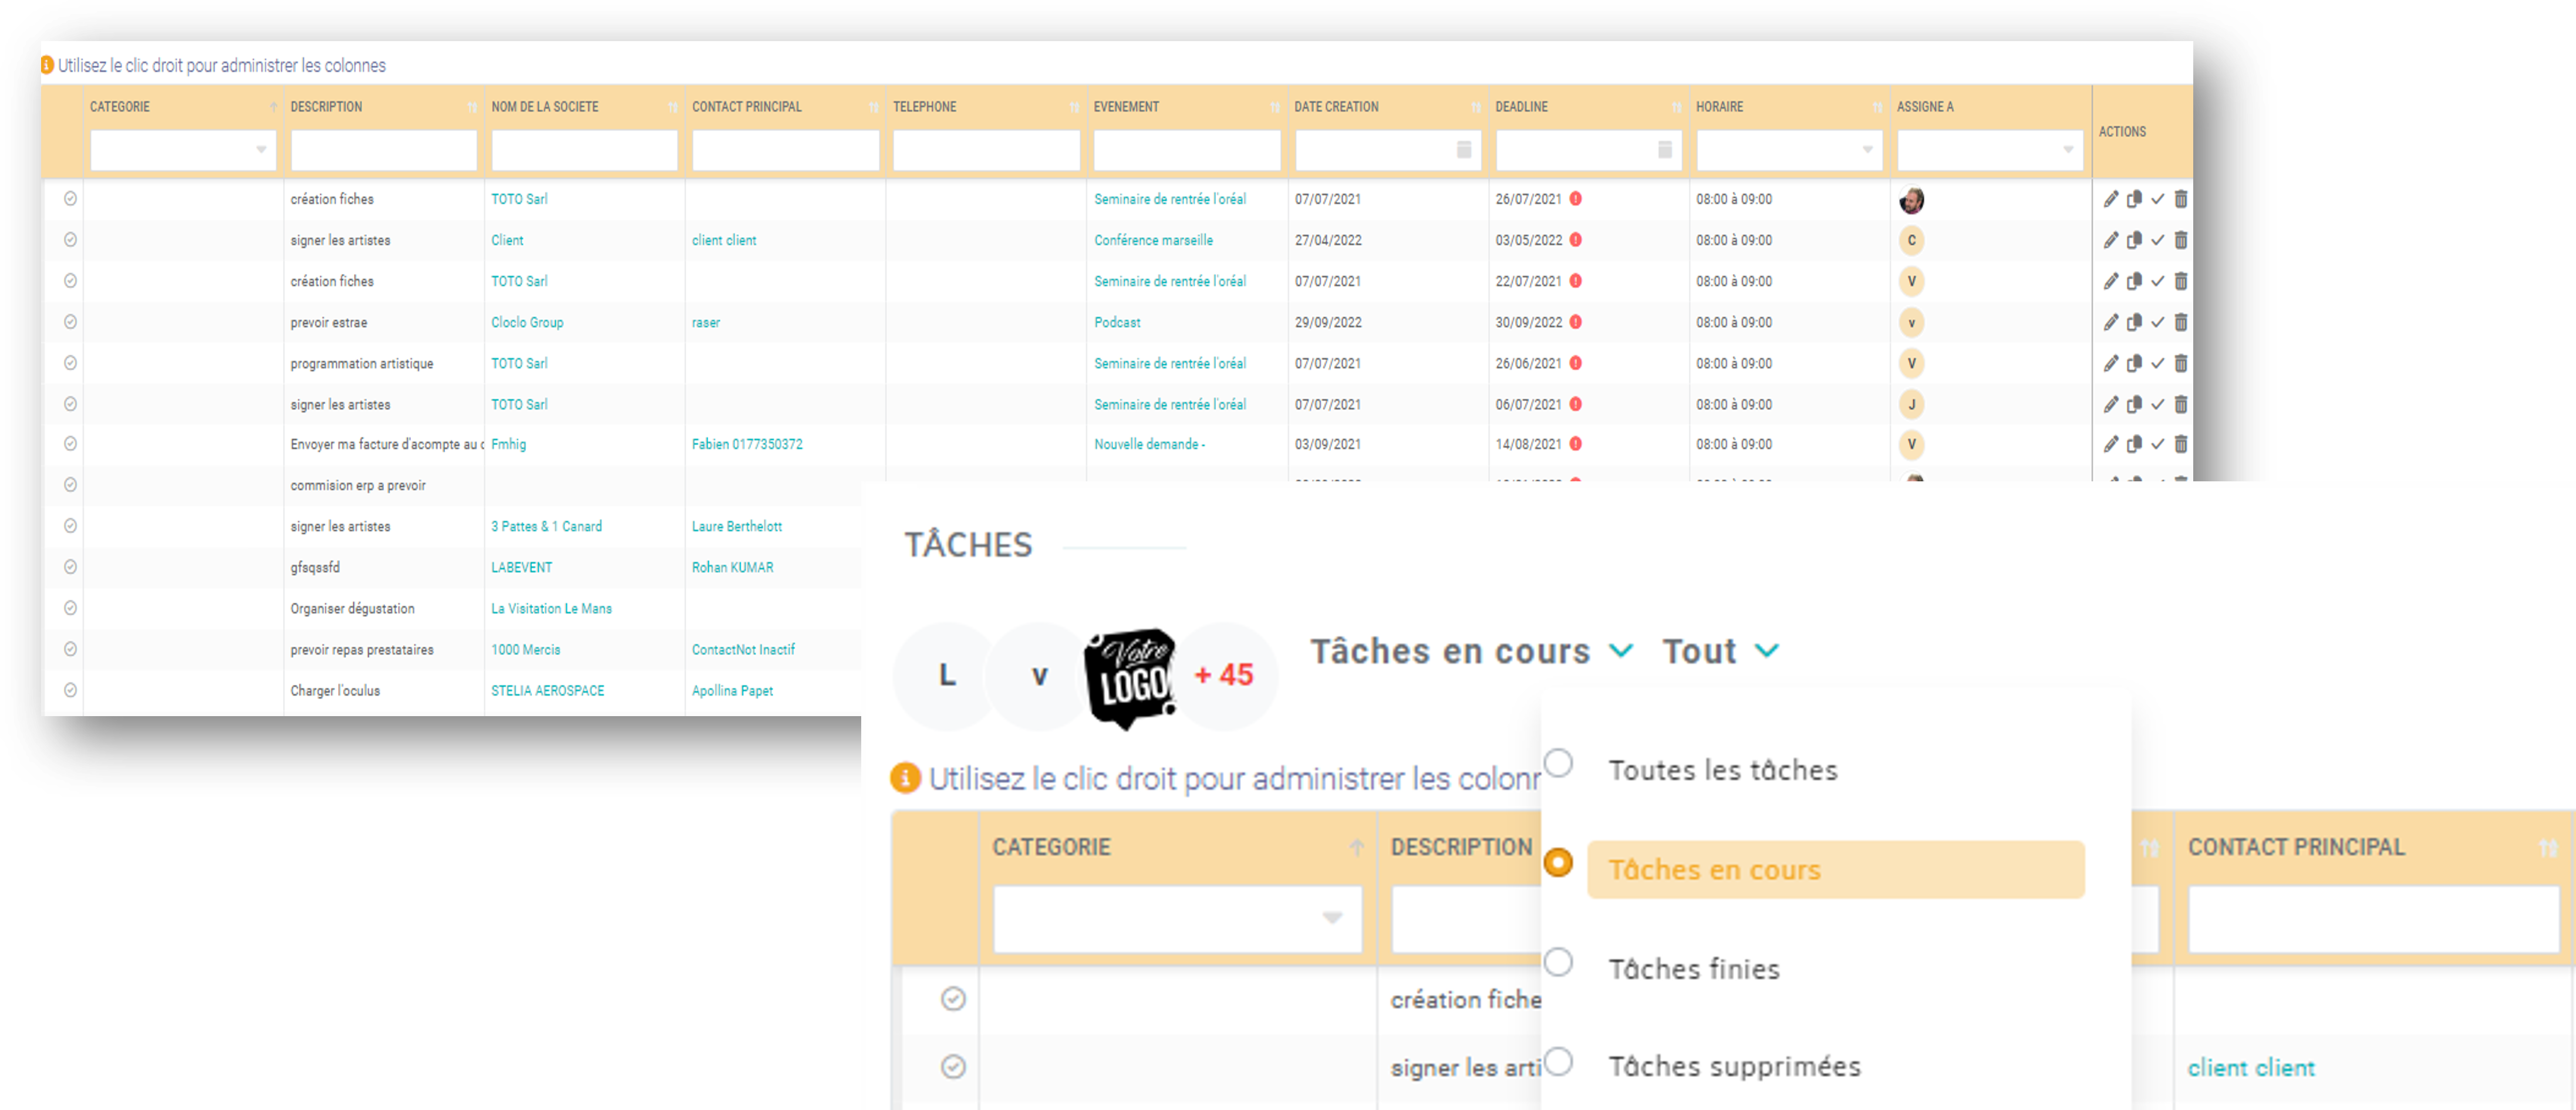Open the Date Creation filter calendar
Viewport: 2576px width, 1110px height.
[x=1463, y=150]
